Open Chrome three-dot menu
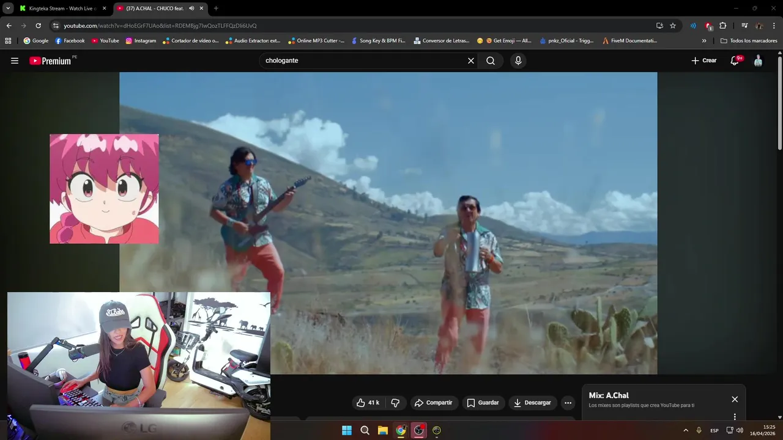Viewport: 783px width, 440px height. pos(774,26)
